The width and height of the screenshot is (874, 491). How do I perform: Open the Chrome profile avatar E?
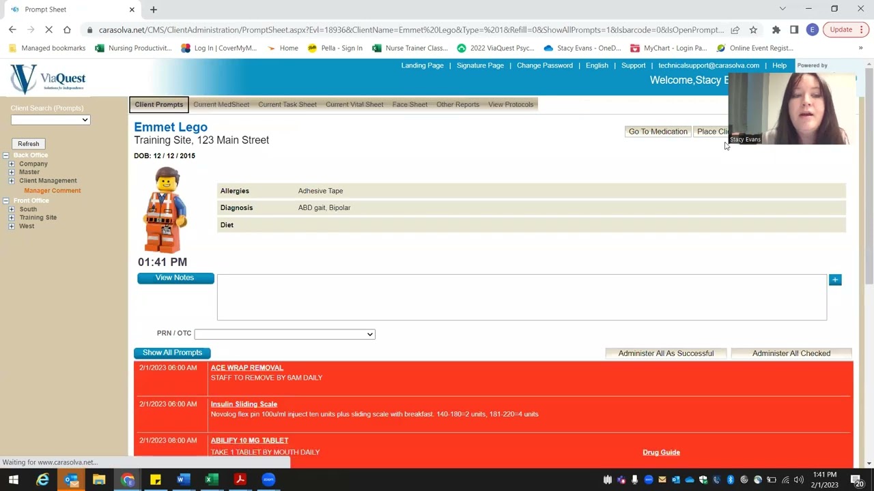tap(812, 30)
